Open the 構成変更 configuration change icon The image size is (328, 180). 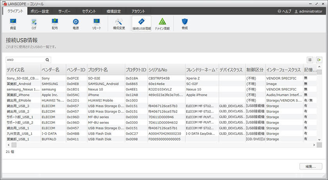tap(119, 23)
